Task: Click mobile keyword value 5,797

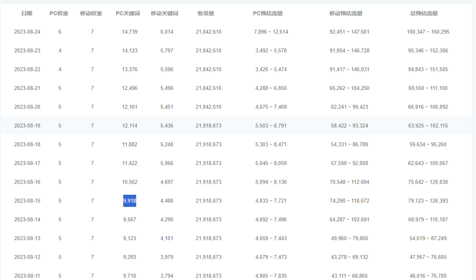Action: click(x=167, y=51)
